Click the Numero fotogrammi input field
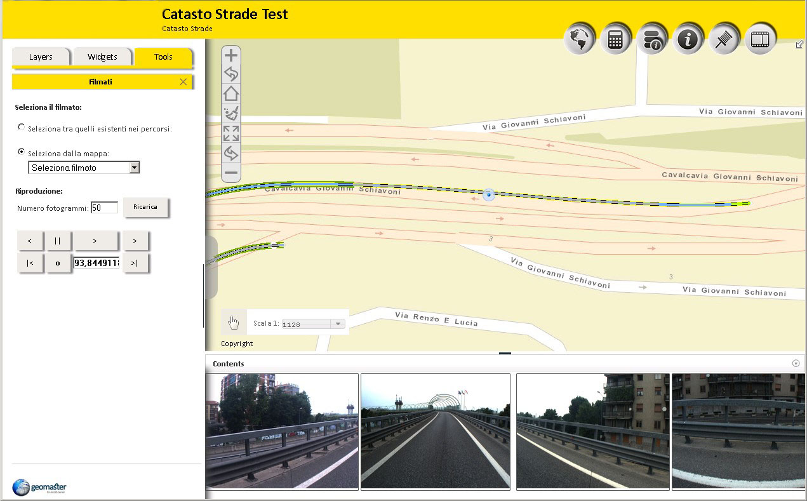The image size is (807, 501). pyautogui.click(x=105, y=208)
